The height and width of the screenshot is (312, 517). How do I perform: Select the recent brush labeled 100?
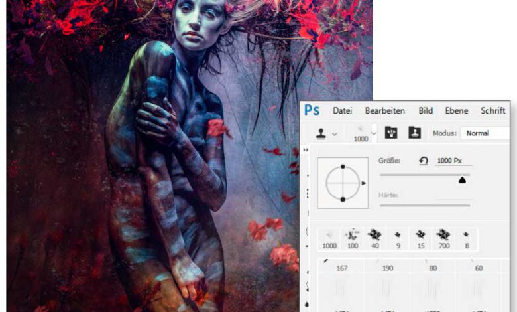[x=353, y=240]
